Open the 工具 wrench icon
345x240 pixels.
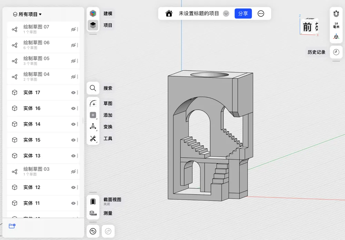pos(93,138)
